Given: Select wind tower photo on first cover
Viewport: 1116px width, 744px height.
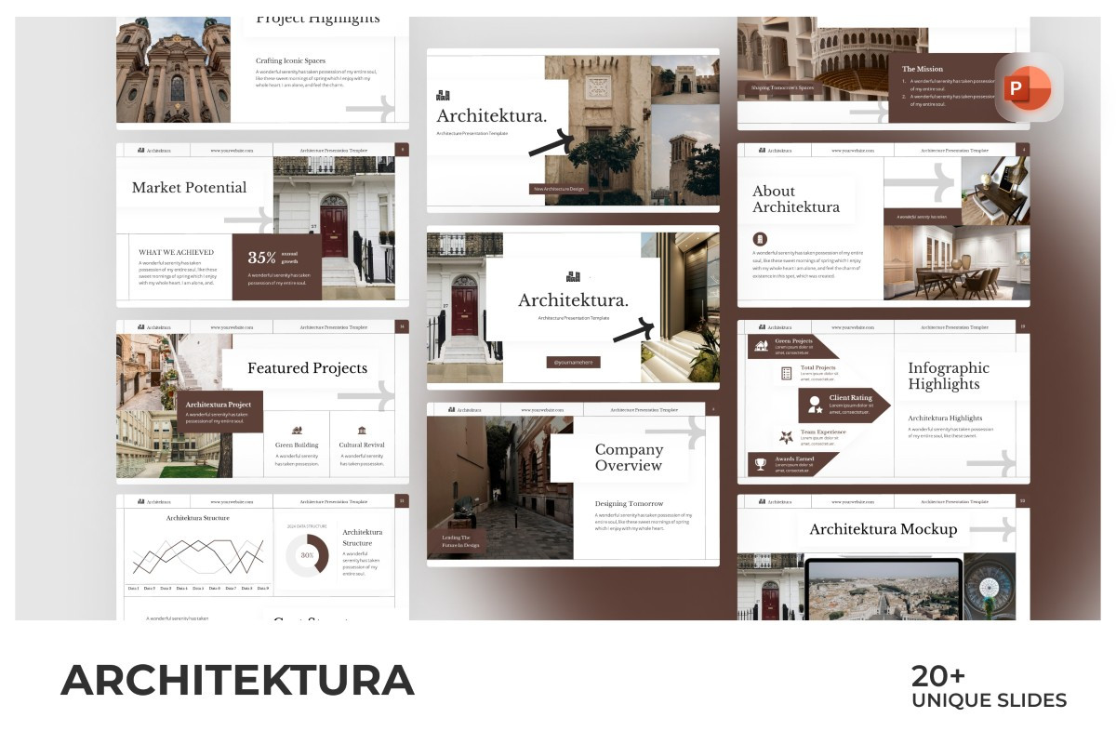Looking at the screenshot, I should point(685,154).
